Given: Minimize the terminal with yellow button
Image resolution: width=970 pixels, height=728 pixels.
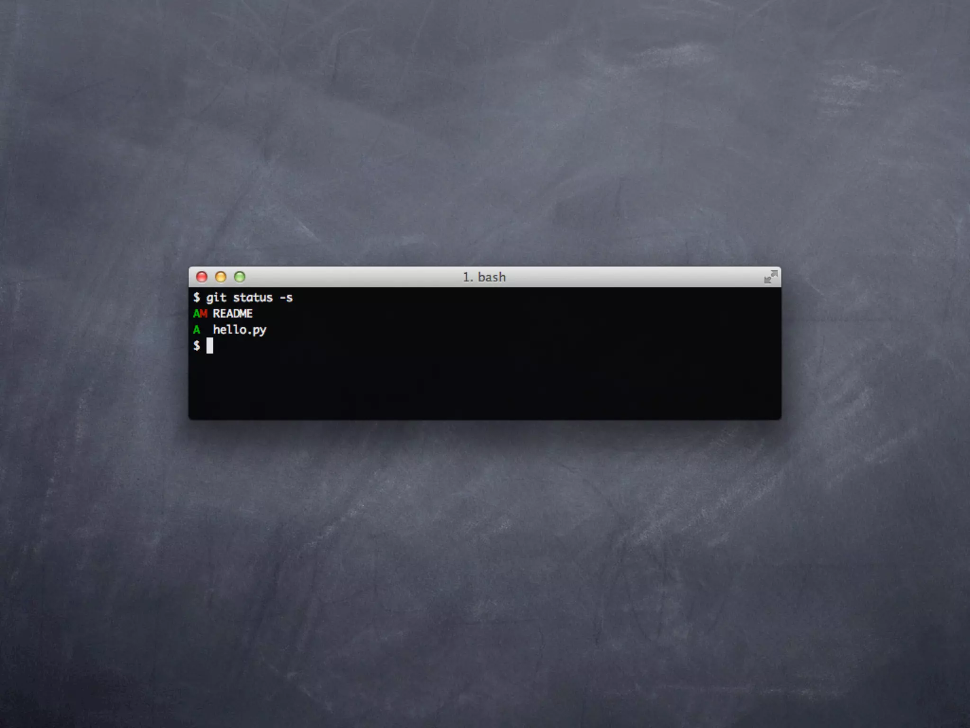Looking at the screenshot, I should click(x=221, y=277).
